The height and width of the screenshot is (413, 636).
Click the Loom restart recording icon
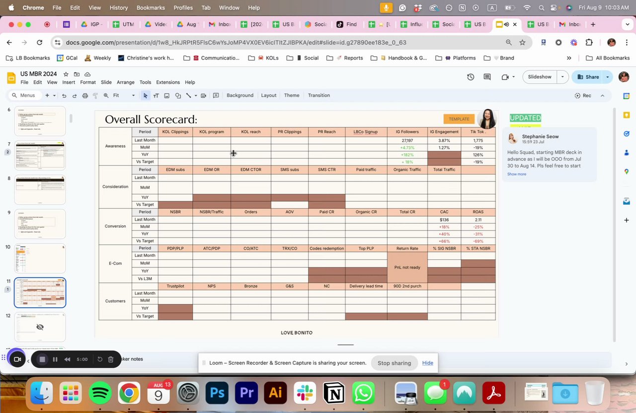100,359
